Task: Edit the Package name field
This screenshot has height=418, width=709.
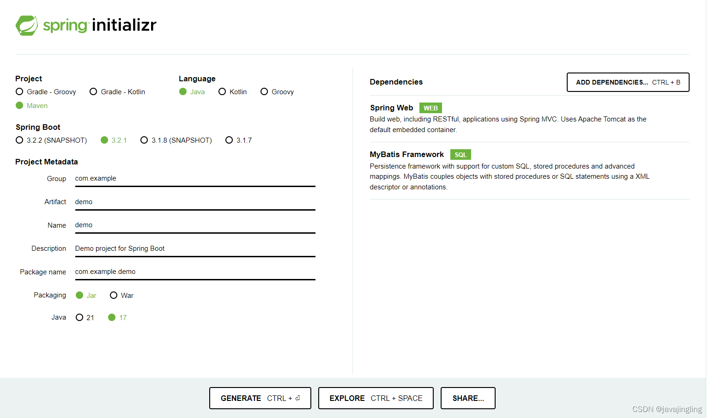Action: 195,272
